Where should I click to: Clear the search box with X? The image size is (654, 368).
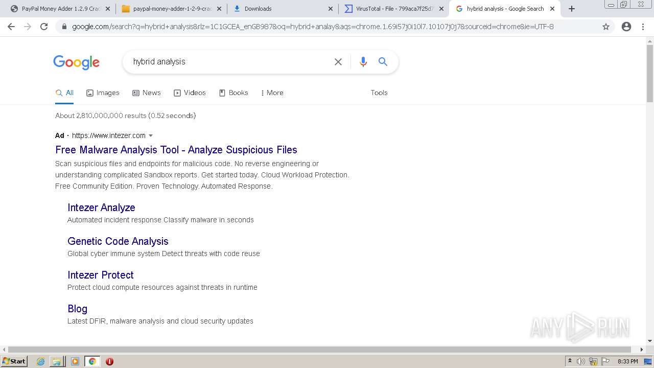tap(338, 62)
